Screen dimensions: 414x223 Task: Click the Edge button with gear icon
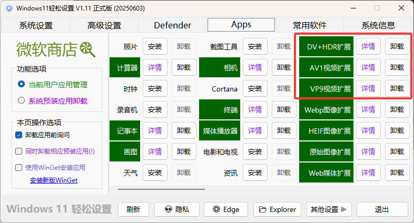click(226, 209)
